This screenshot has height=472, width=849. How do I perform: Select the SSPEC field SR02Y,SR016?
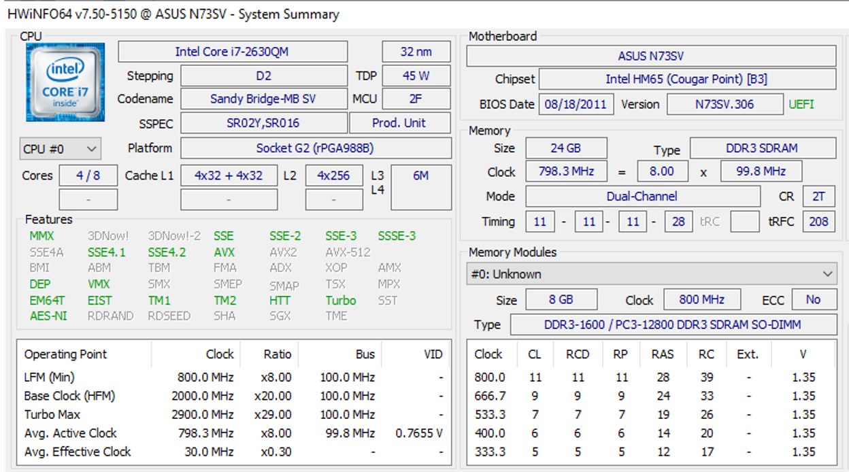click(x=263, y=123)
